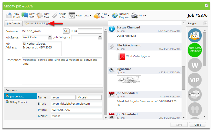Open the New Form dropdown
The width and height of the screenshot is (212, 131).
coord(101,15)
